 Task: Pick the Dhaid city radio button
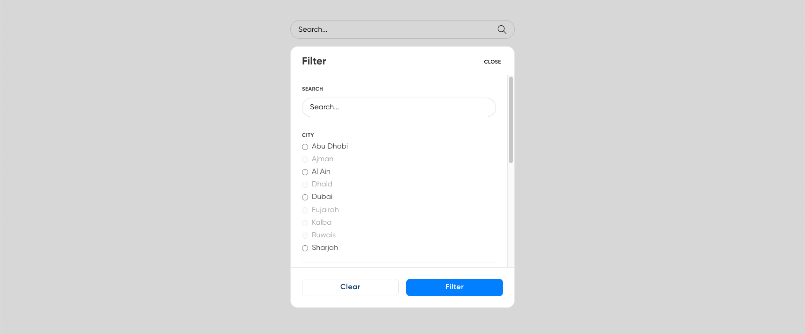(x=305, y=185)
